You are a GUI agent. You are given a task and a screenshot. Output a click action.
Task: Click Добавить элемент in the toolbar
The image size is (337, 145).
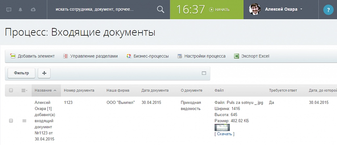tap(33, 56)
